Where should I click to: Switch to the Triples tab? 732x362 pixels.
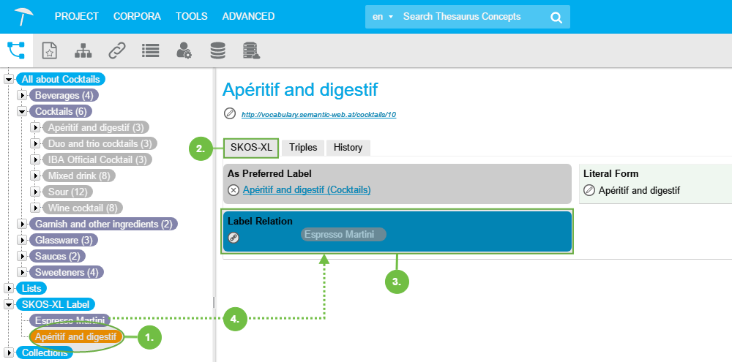pyautogui.click(x=303, y=148)
